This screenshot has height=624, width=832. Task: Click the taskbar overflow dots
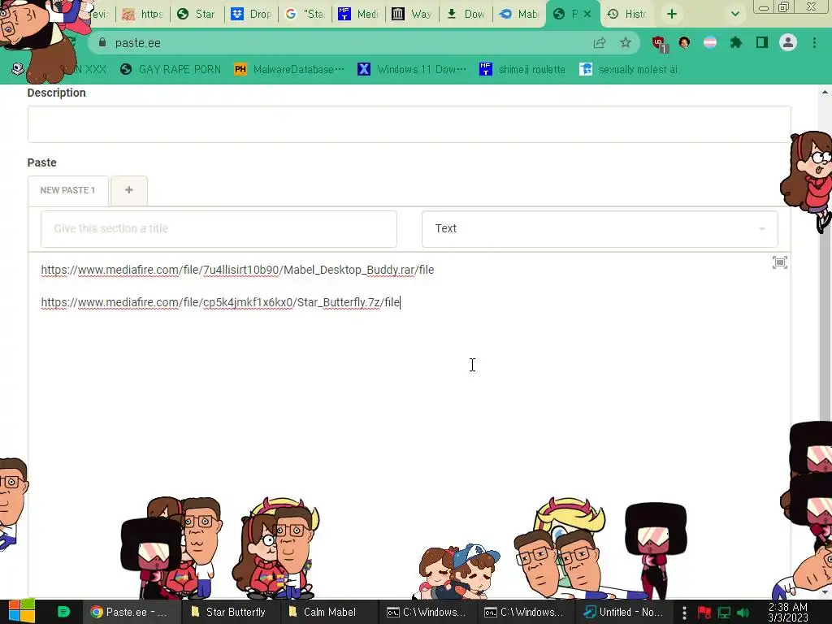(684, 613)
